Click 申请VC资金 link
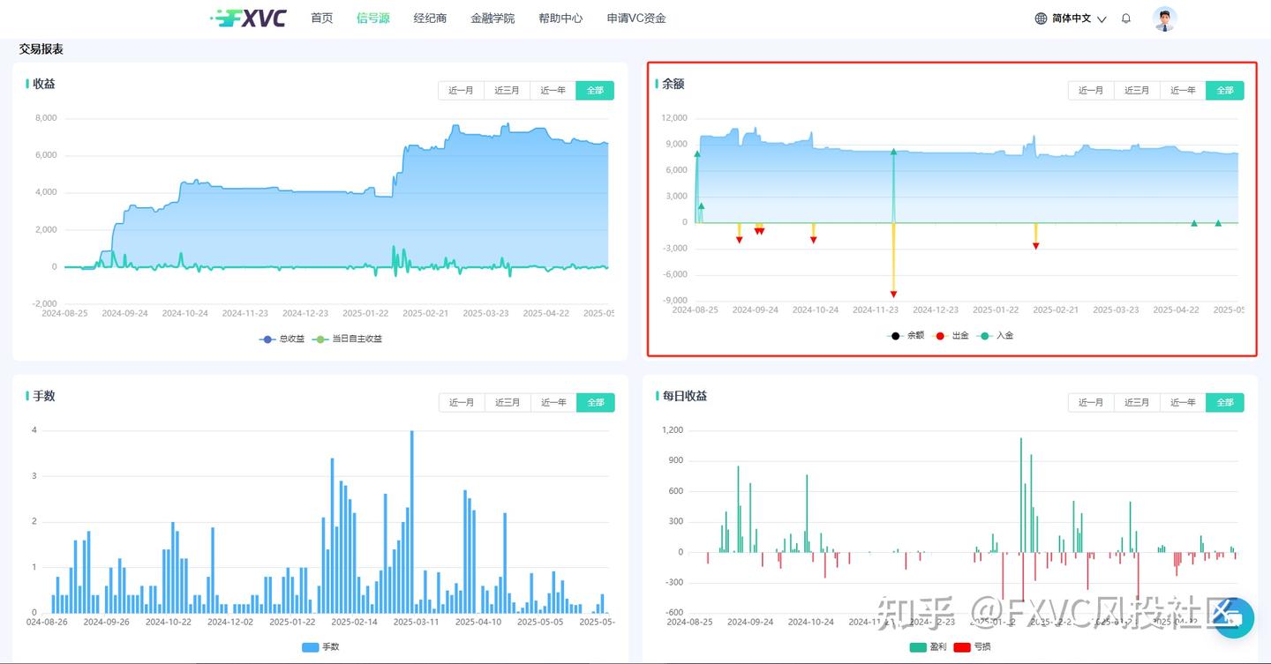The width and height of the screenshot is (1271, 664). coord(635,18)
